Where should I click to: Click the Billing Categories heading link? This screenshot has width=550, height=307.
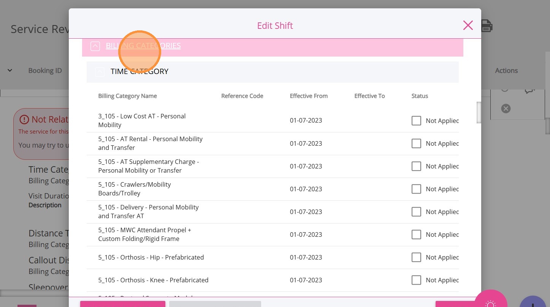[x=143, y=46]
